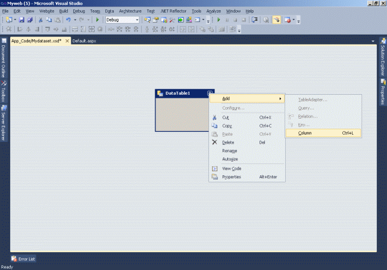Open the Error List panel
The width and height of the screenshot is (387, 270).
23,259
